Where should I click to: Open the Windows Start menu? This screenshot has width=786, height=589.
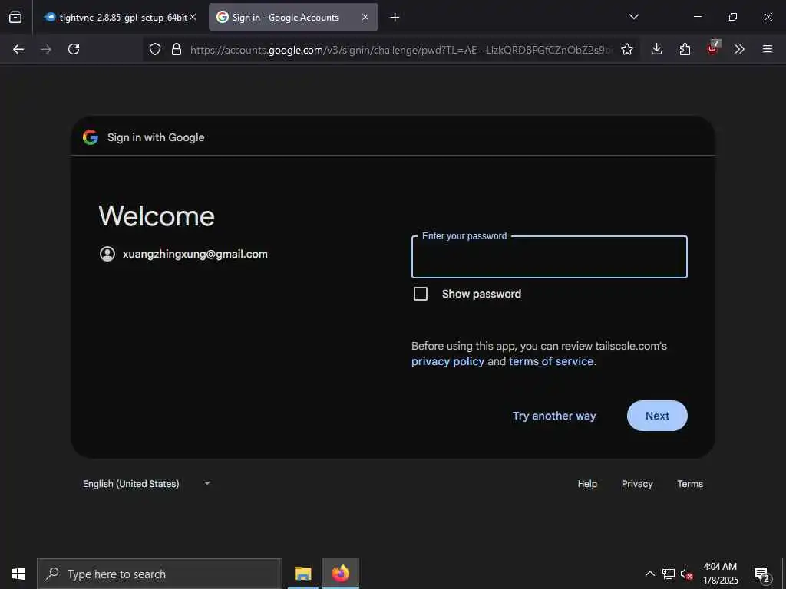click(x=18, y=574)
